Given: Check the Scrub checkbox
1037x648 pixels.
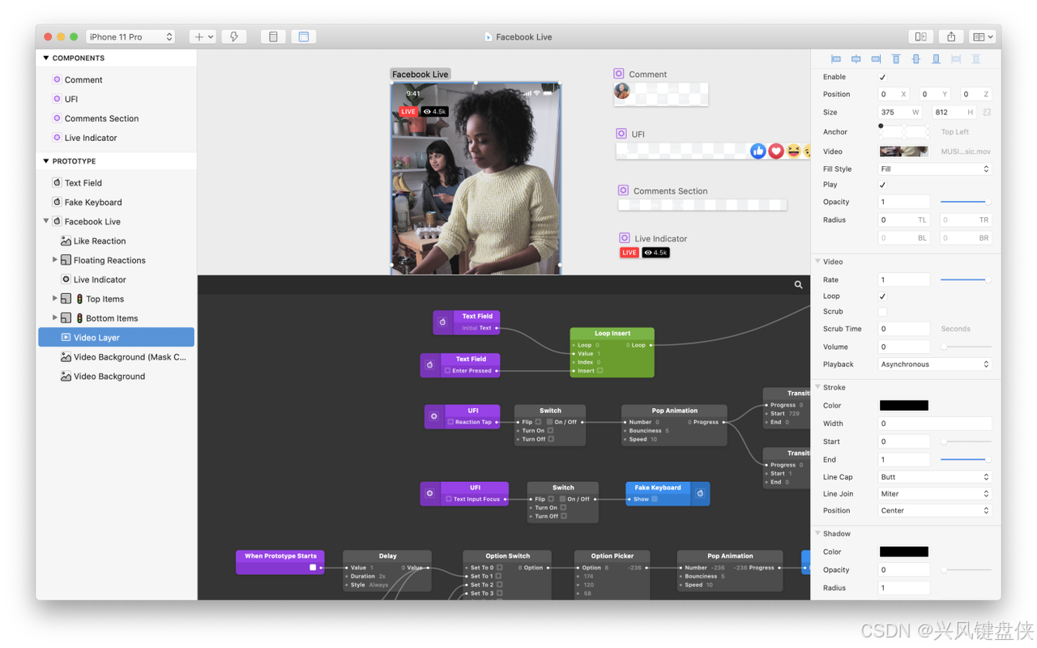Looking at the screenshot, I should [x=882, y=312].
